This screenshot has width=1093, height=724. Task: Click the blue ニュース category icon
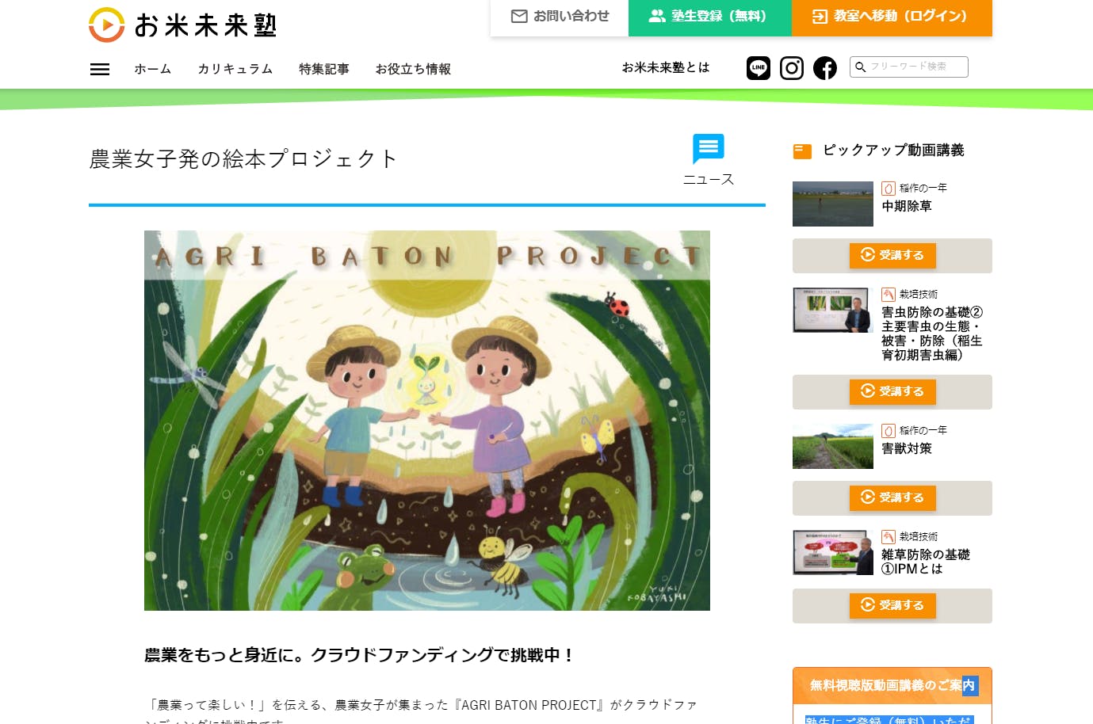709,149
